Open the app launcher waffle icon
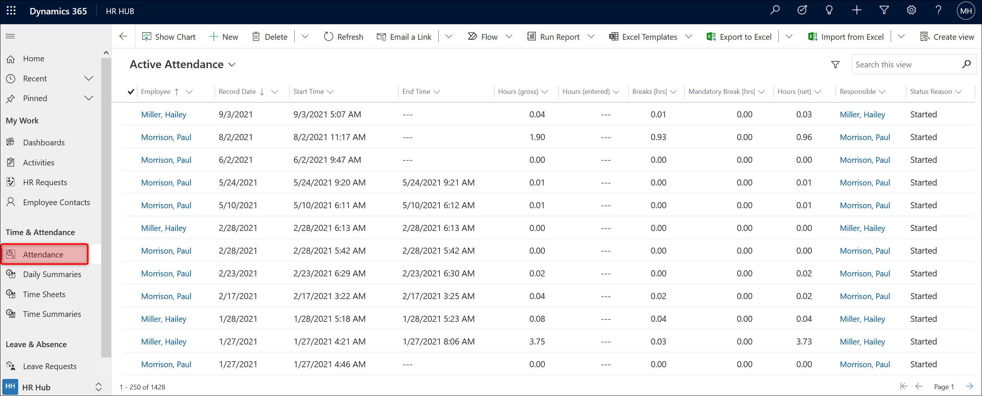The image size is (982, 396). tap(11, 11)
